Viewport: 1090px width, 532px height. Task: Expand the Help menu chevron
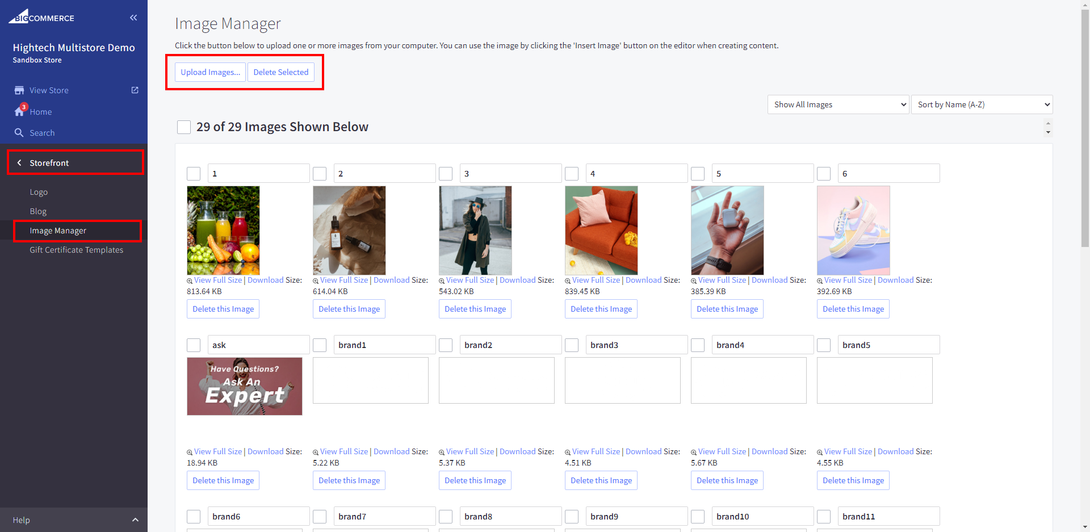(135, 520)
